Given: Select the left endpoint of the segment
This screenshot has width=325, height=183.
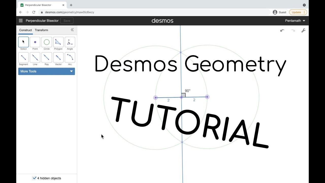Looking at the screenshot, I should 155,98.
